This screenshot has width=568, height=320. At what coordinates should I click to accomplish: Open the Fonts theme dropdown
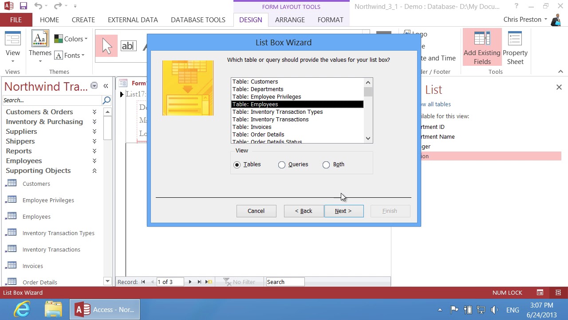(x=70, y=55)
